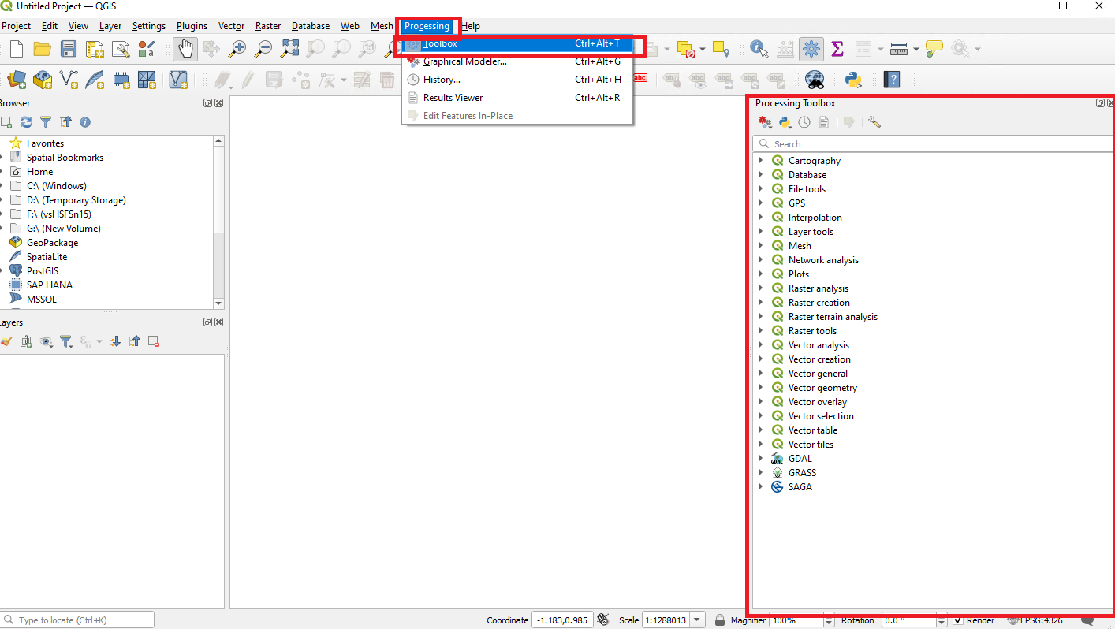1115x629 pixels.
Task: Click the Statistical Summary sigma icon
Action: click(x=837, y=49)
